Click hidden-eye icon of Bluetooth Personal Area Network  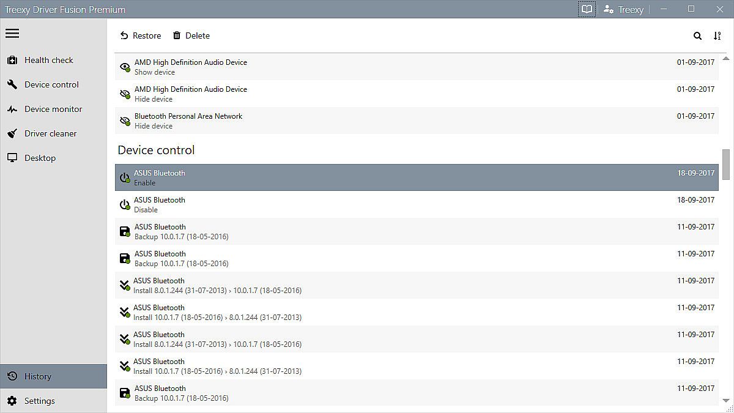(125, 121)
